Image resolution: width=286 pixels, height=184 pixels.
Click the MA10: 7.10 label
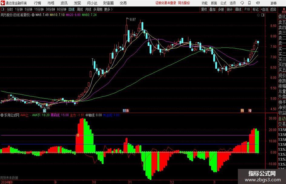tap(57, 15)
